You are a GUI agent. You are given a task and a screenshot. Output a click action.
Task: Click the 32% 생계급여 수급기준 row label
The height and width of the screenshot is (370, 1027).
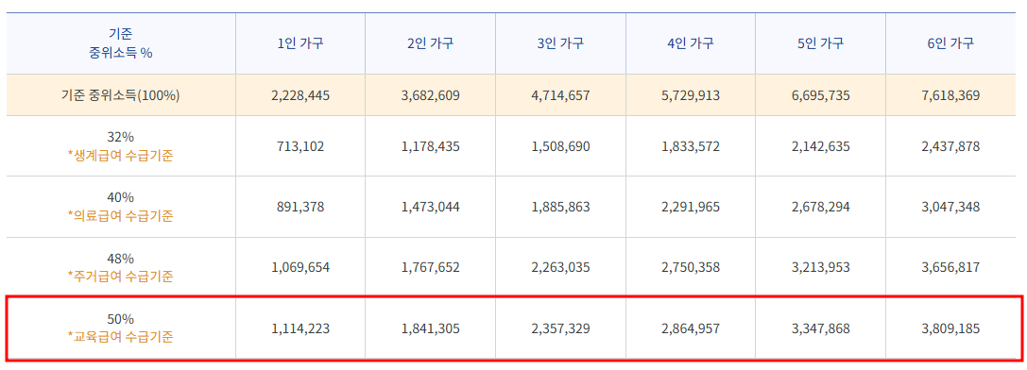(x=121, y=147)
